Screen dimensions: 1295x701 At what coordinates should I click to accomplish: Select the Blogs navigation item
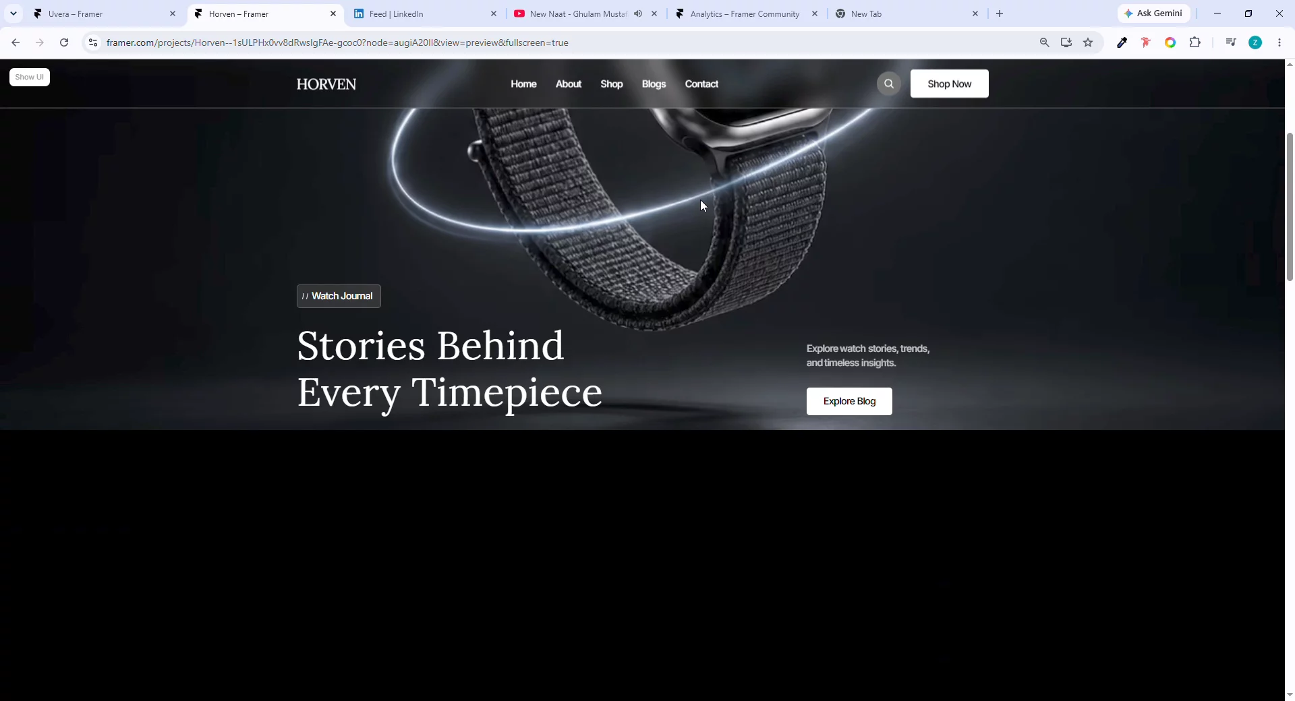(x=654, y=84)
